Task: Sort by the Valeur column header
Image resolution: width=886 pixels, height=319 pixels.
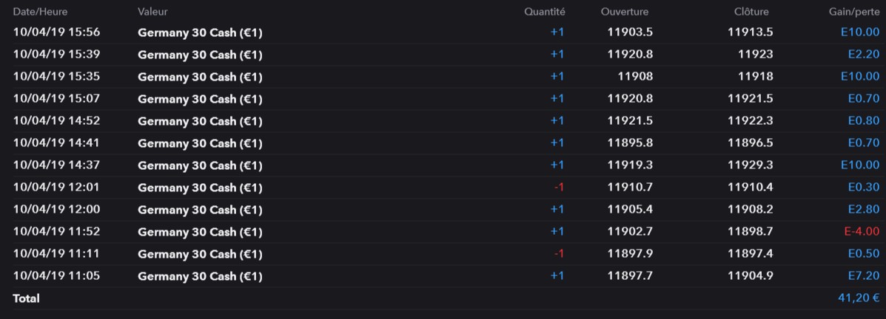Action: click(152, 11)
